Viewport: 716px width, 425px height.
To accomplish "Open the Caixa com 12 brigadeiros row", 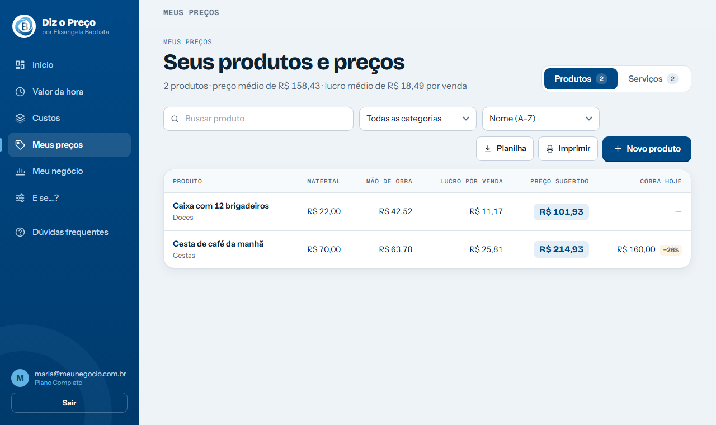I will click(x=427, y=211).
